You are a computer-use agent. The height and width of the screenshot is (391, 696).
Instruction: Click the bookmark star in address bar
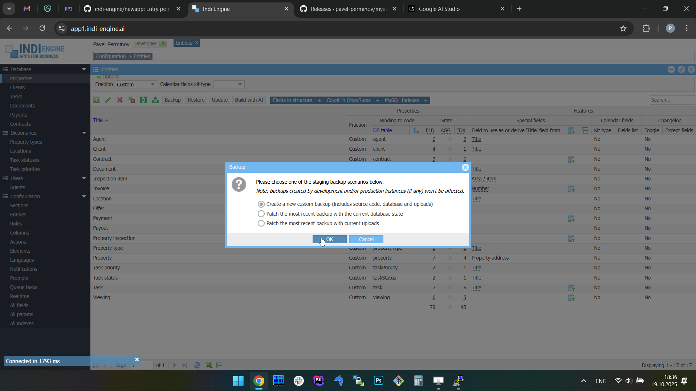click(623, 29)
